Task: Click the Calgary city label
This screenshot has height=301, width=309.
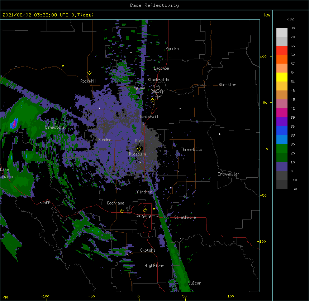Action: coord(143,216)
